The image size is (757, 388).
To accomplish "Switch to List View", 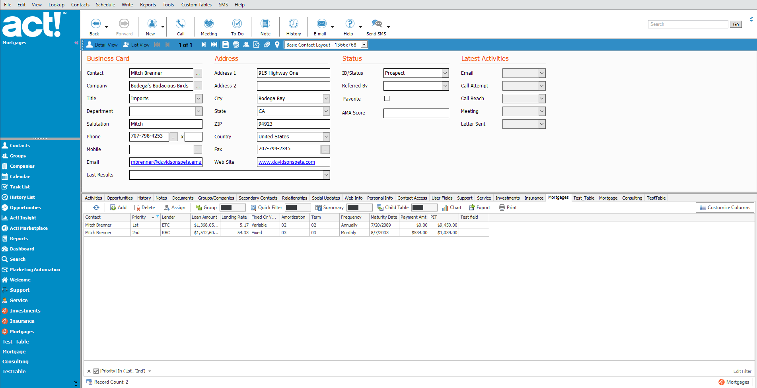I will (x=136, y=45).
